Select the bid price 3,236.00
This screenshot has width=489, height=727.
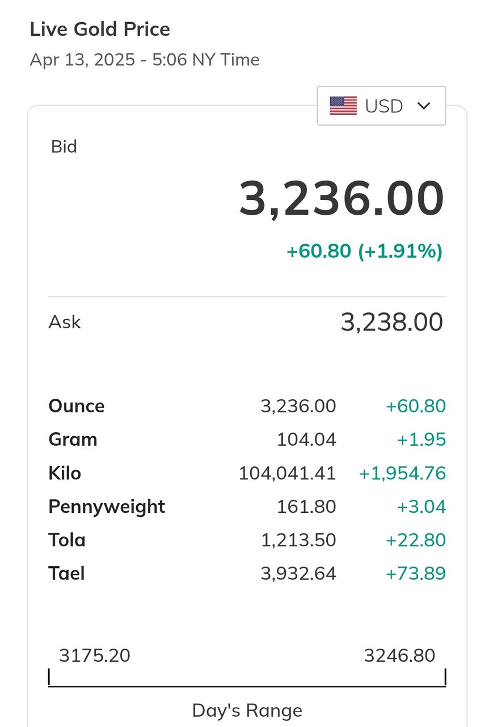pyautogui.click(x=341, y=199)
